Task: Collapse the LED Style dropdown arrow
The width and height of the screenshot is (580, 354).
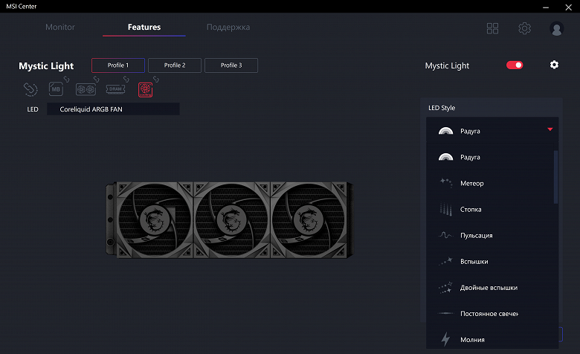Action: 550,129
